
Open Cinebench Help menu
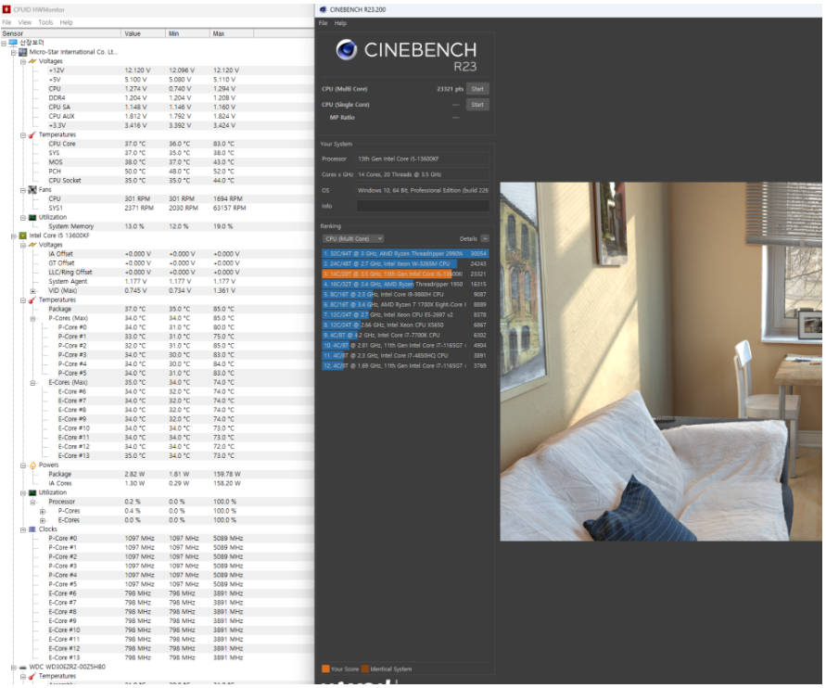[x=340, y=23]
